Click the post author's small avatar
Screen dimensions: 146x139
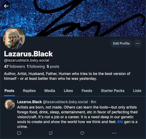tap(10, 104)
